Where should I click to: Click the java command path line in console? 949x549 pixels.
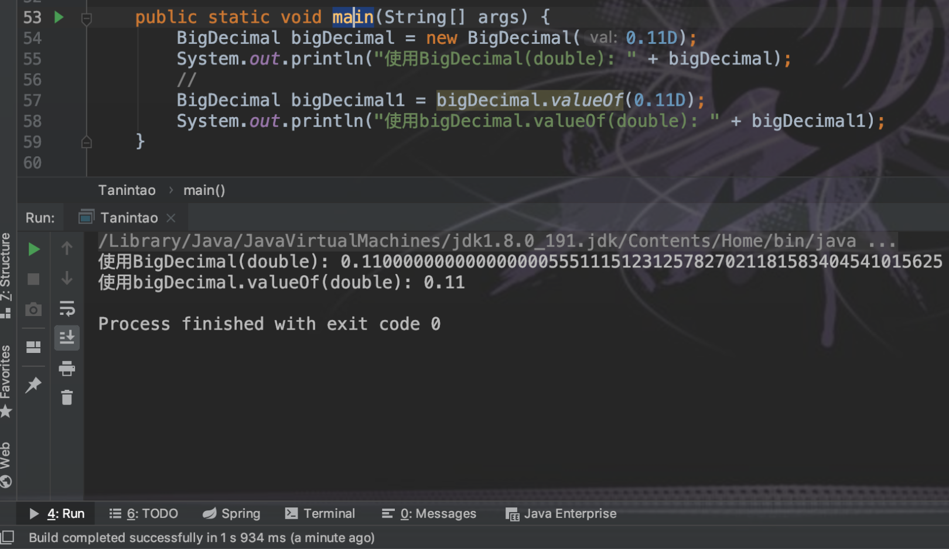click(497, 241)
